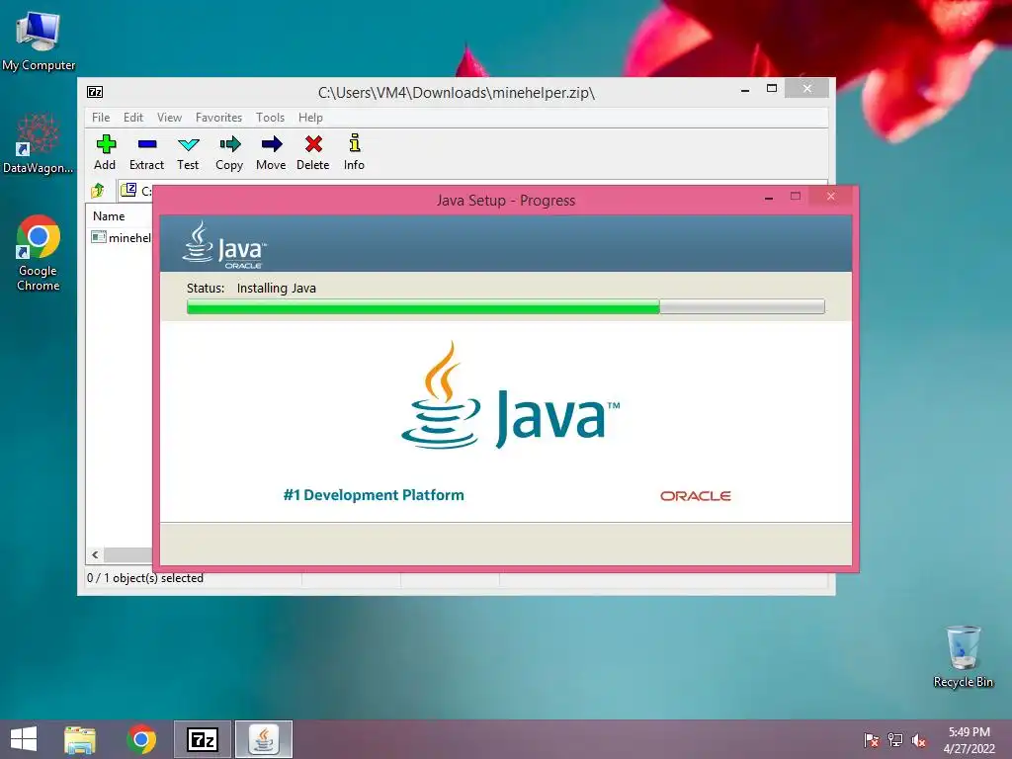
Task: Open the File menu
Action: tap(101, 118)
